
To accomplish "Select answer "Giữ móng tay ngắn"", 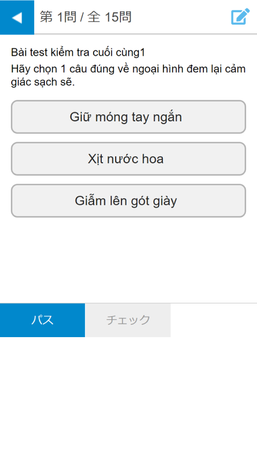I will pyautogui.click(x=128, y=117).
